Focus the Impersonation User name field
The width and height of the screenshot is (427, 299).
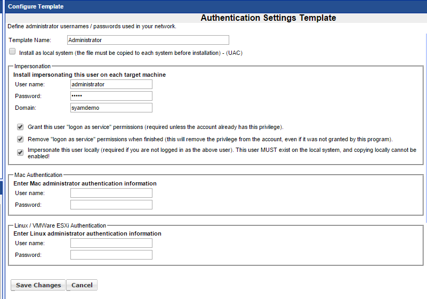pos(111,84)
